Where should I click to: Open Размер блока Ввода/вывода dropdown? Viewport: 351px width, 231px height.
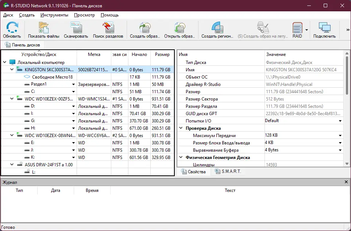340,143
